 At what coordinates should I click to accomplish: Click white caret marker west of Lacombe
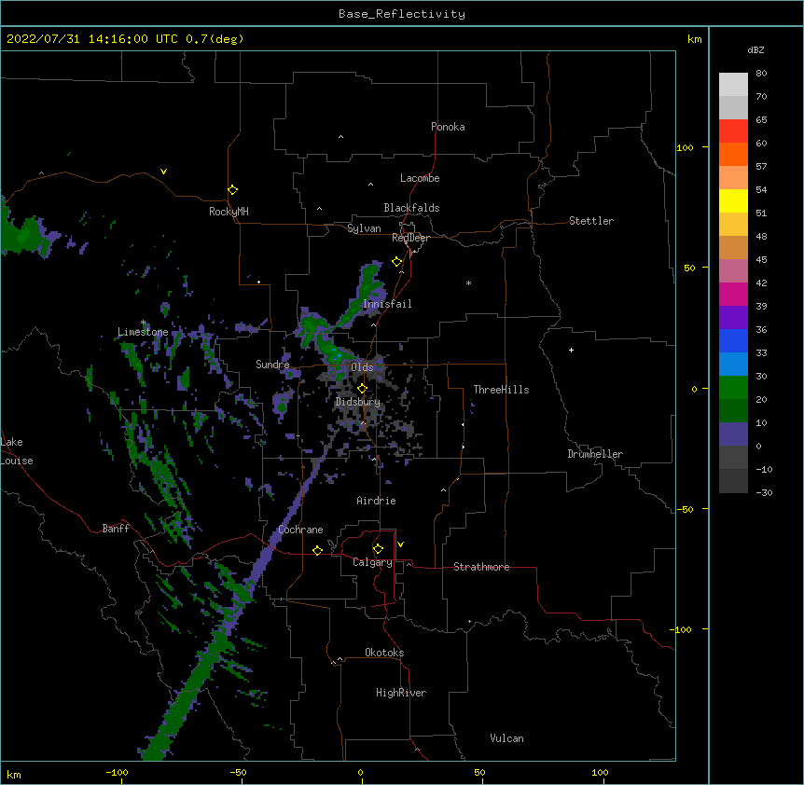370,184
